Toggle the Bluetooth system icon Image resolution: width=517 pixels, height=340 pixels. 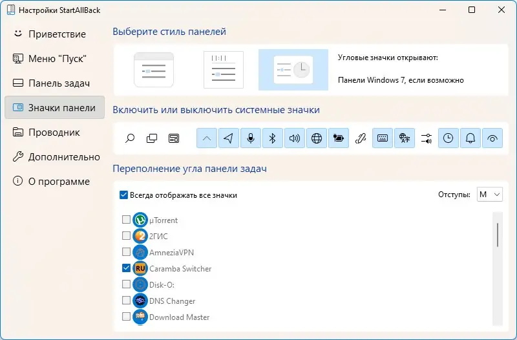click(x=272, y=138)
